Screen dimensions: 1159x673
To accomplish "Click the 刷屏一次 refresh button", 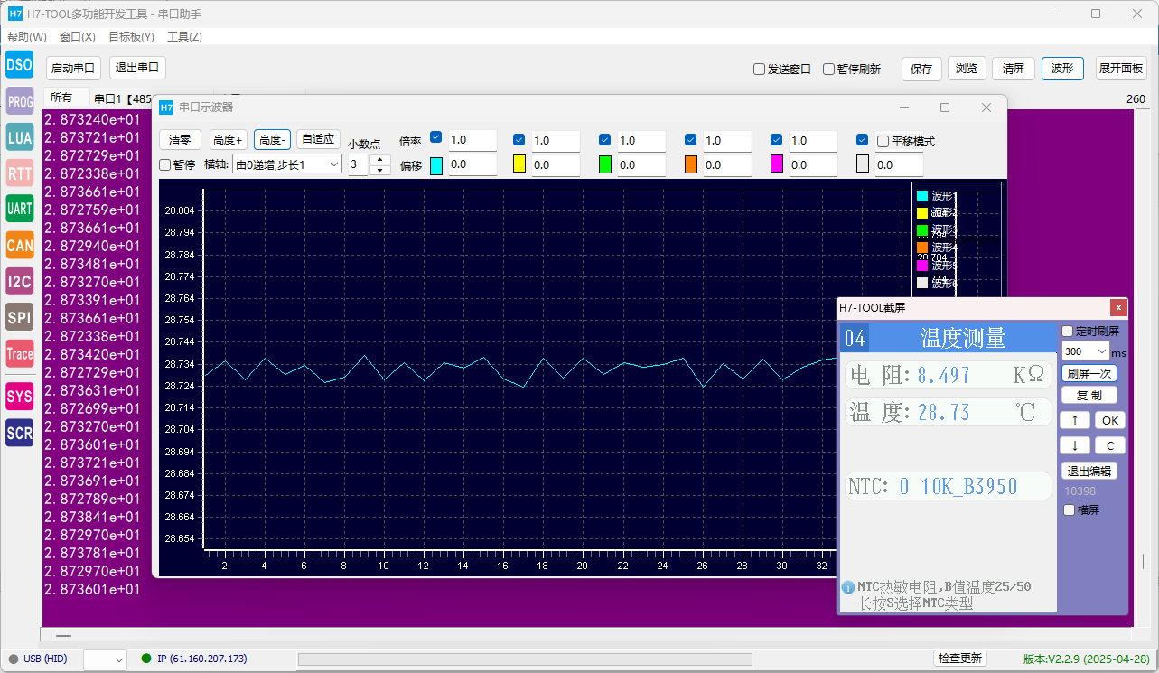I will point(1089,373).
